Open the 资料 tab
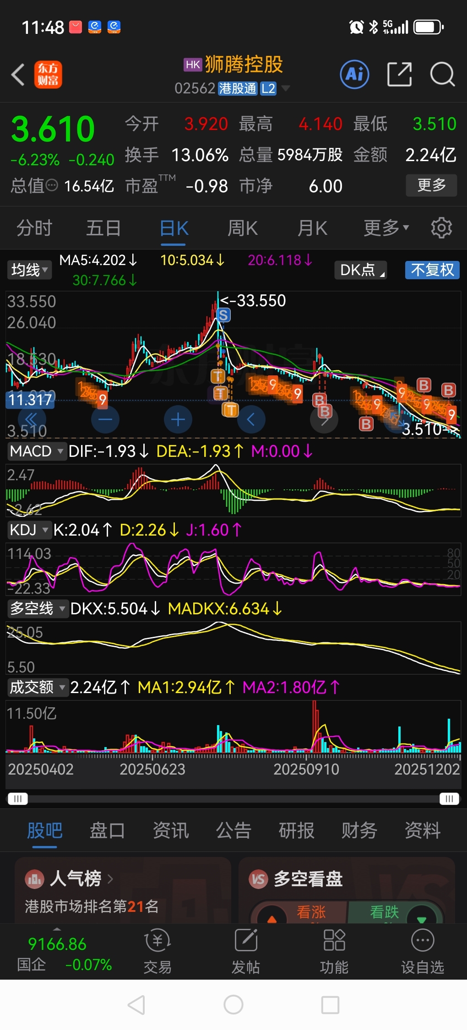The height and width of the screenshot is (1030, 467). point(423,830)
